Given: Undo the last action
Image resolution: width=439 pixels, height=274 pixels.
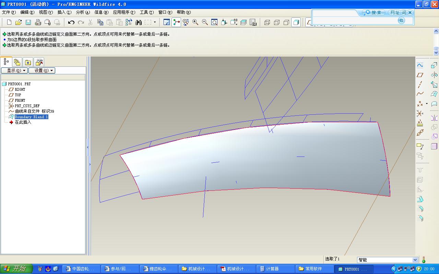Looking at the screenshot, I should pos(71,22).
